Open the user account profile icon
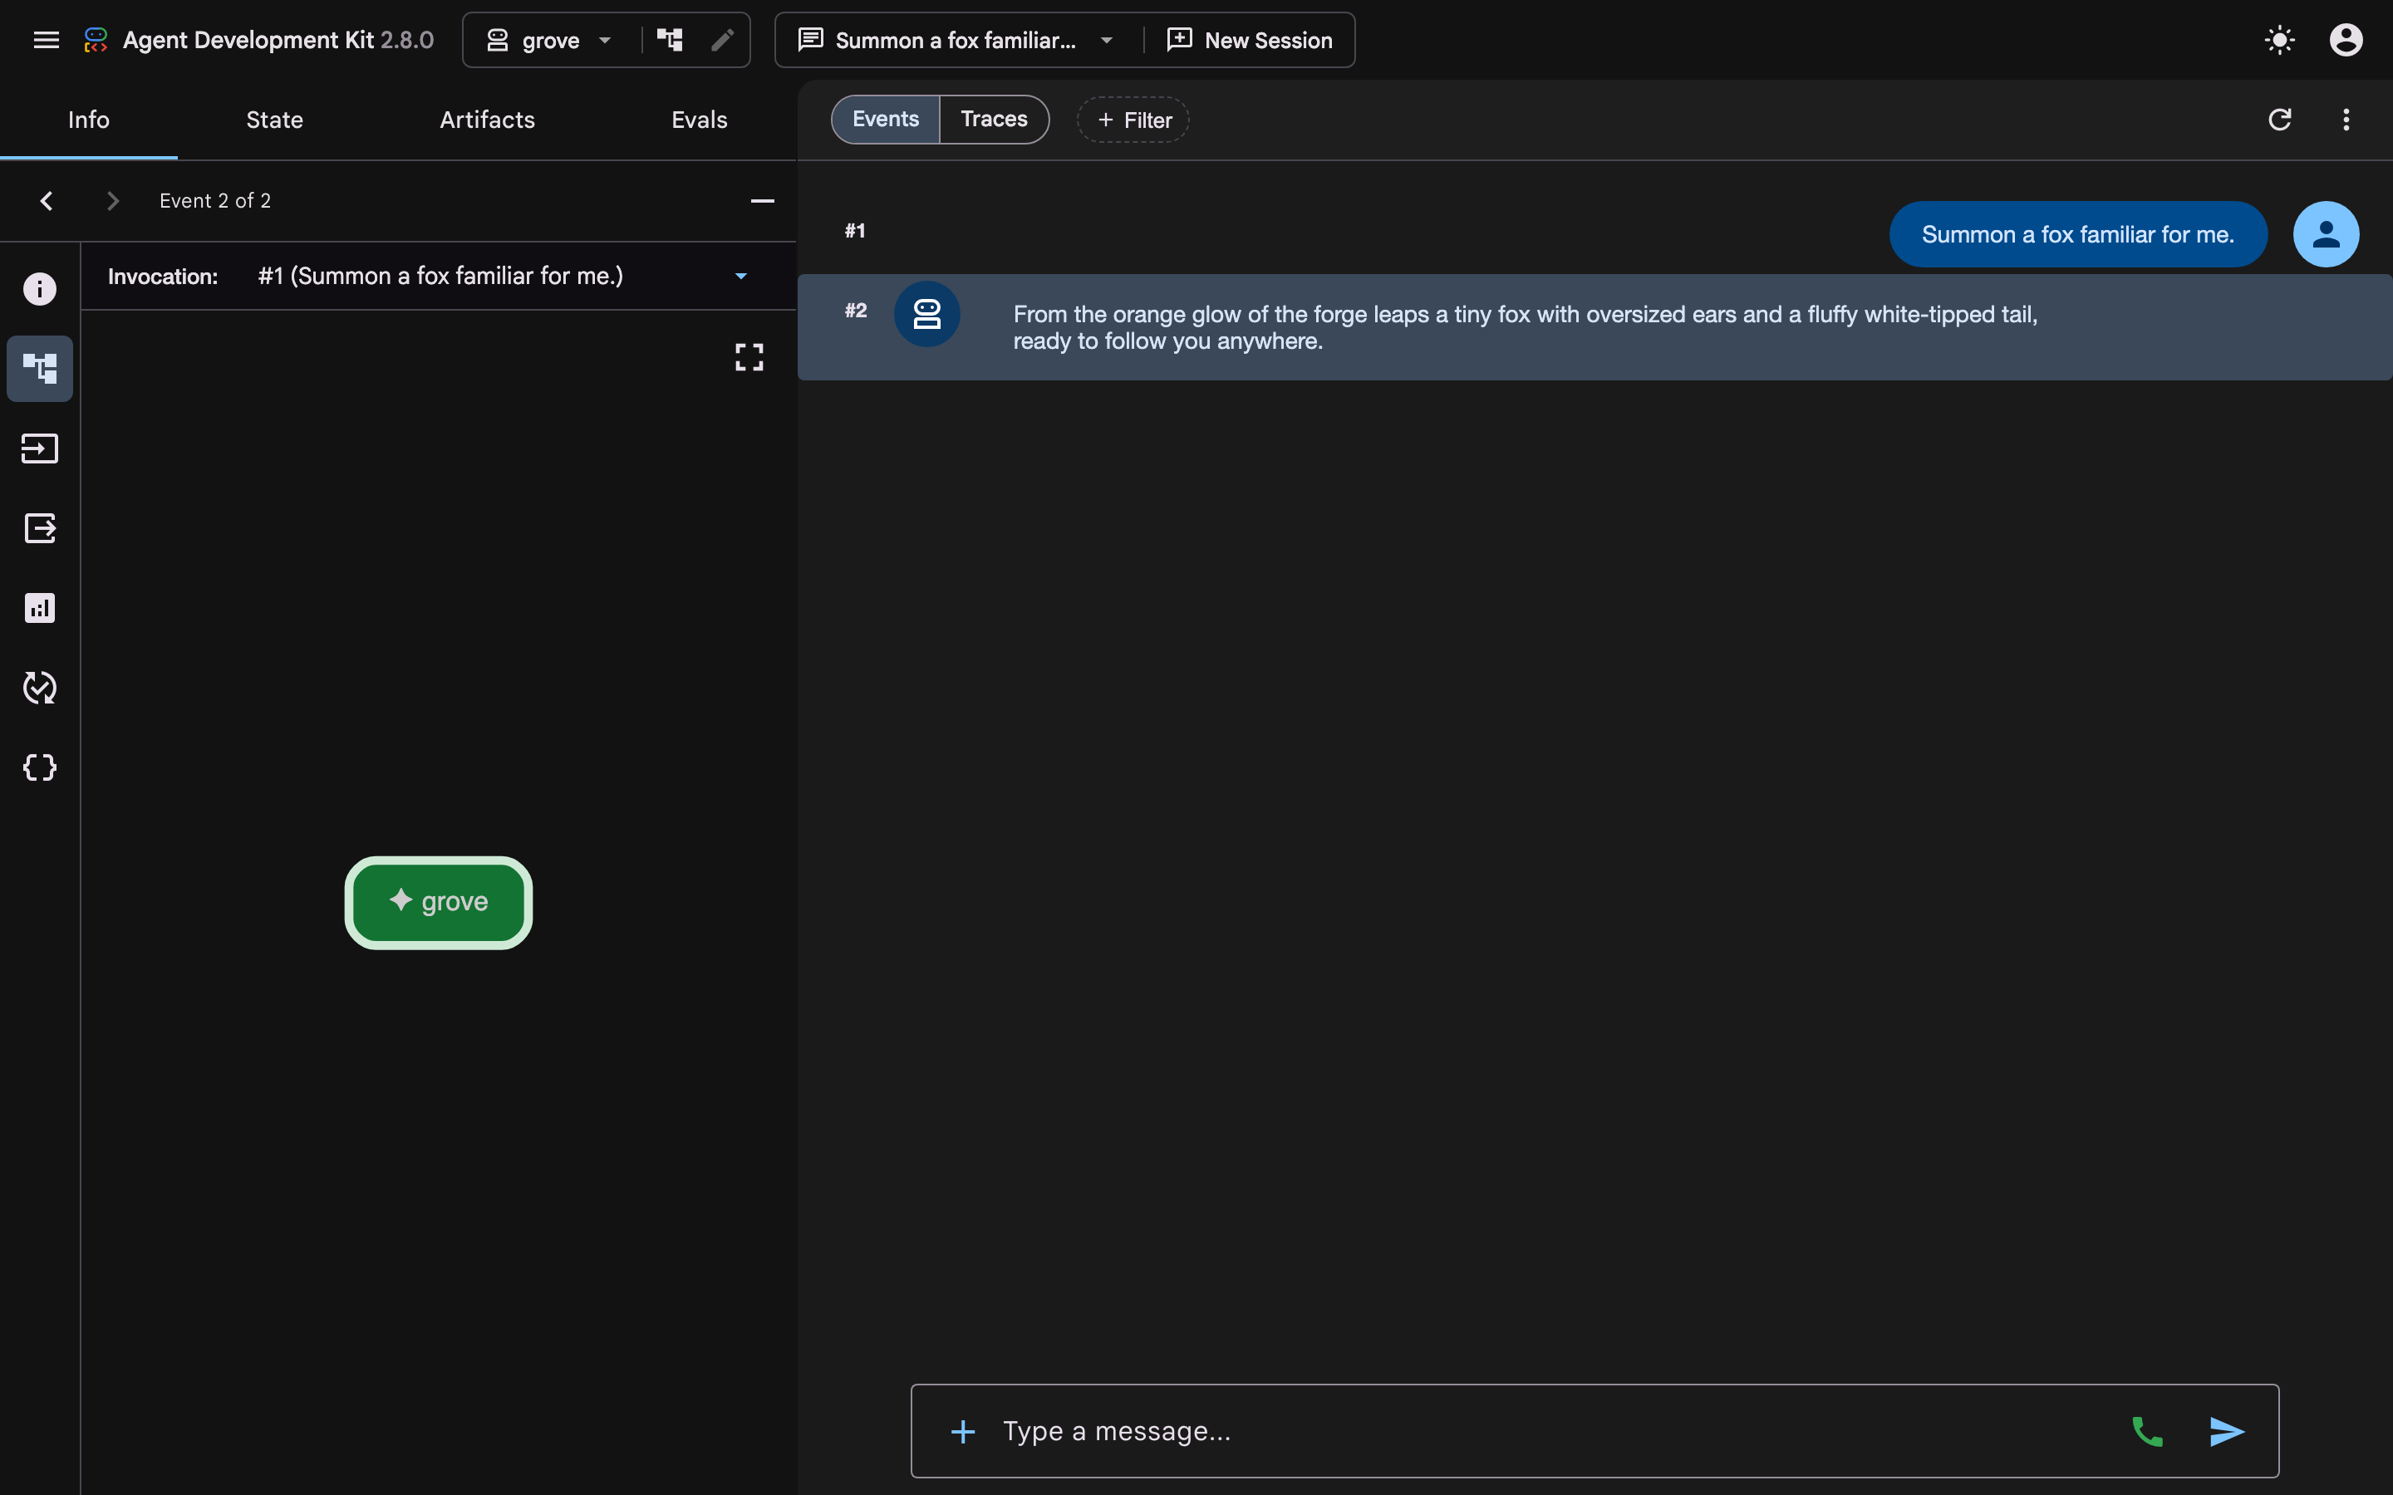The width and height of the screenshot is (2393, 1495). pyautogui.click(x=2346, y=40)
